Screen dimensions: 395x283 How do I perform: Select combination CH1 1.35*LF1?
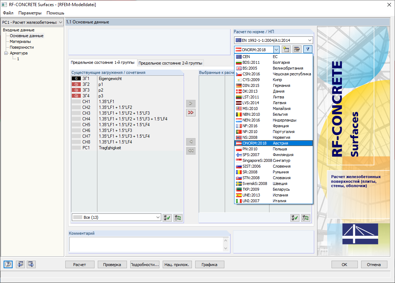(127, 102)
